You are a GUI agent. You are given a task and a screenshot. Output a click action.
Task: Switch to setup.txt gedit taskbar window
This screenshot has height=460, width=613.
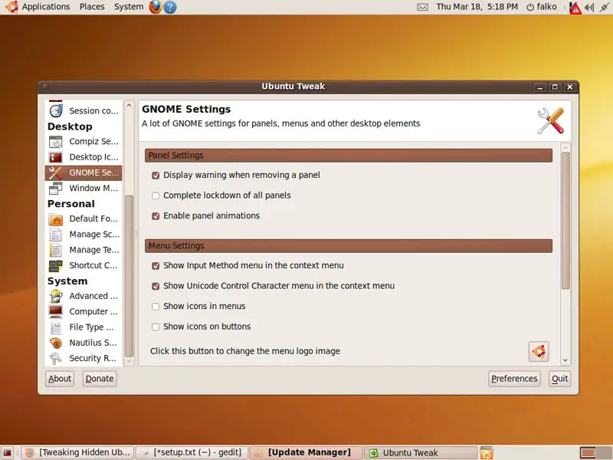coord(192,453)
